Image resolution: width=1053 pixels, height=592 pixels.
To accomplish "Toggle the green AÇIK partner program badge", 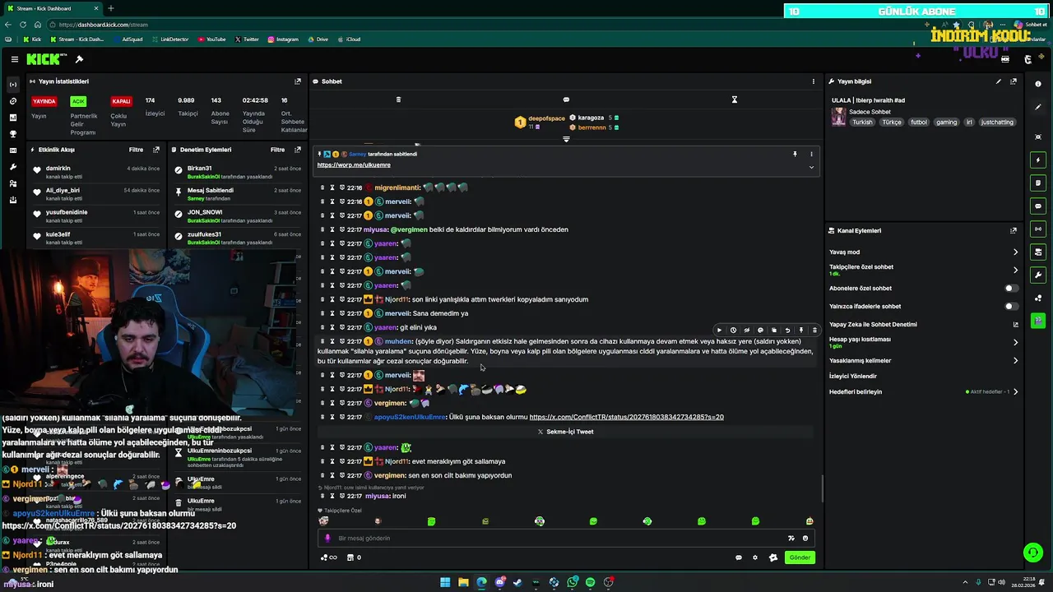I will (78, 101).
